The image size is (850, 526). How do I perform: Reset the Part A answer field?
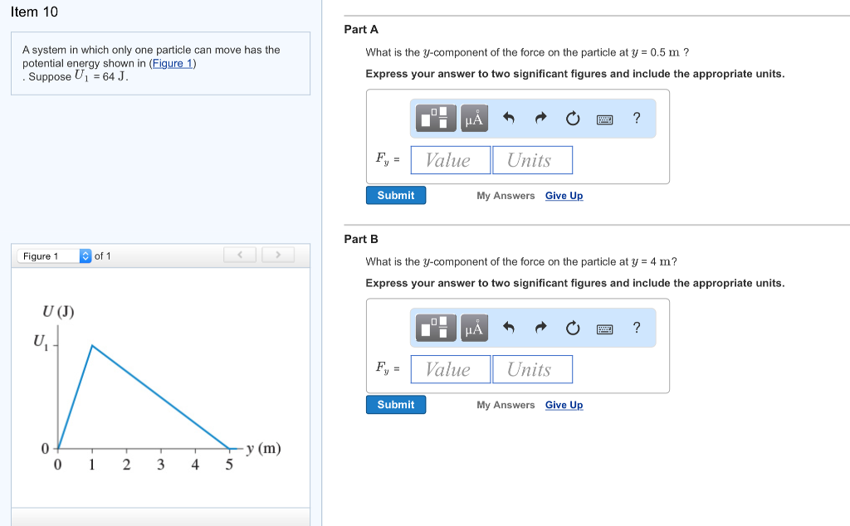point(572,118)
